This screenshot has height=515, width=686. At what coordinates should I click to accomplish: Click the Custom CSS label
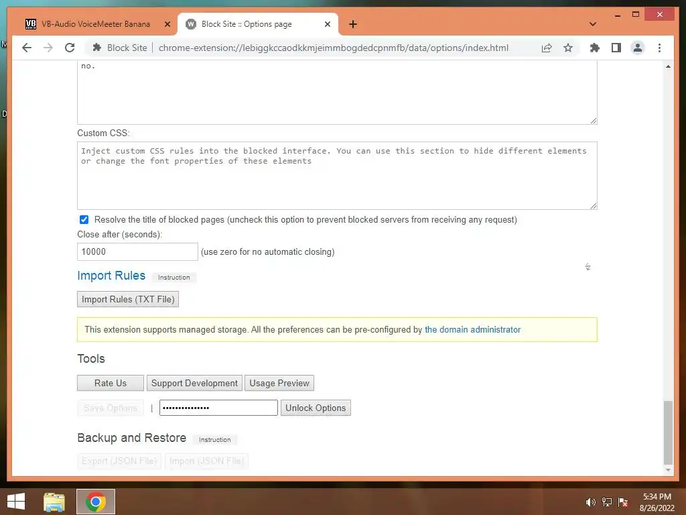click(x=103, y=133)
